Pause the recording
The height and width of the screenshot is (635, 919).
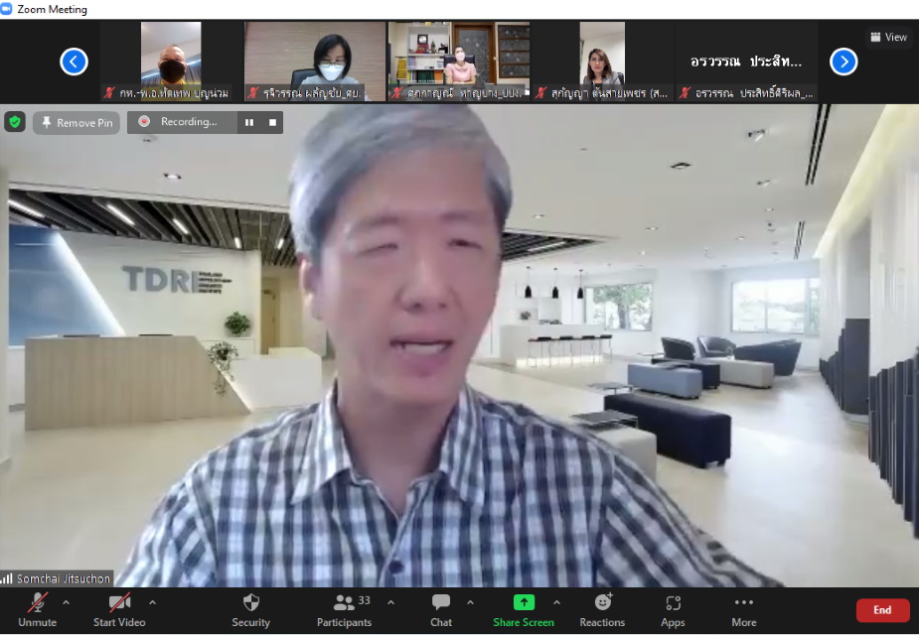click(x=249, y=122)
